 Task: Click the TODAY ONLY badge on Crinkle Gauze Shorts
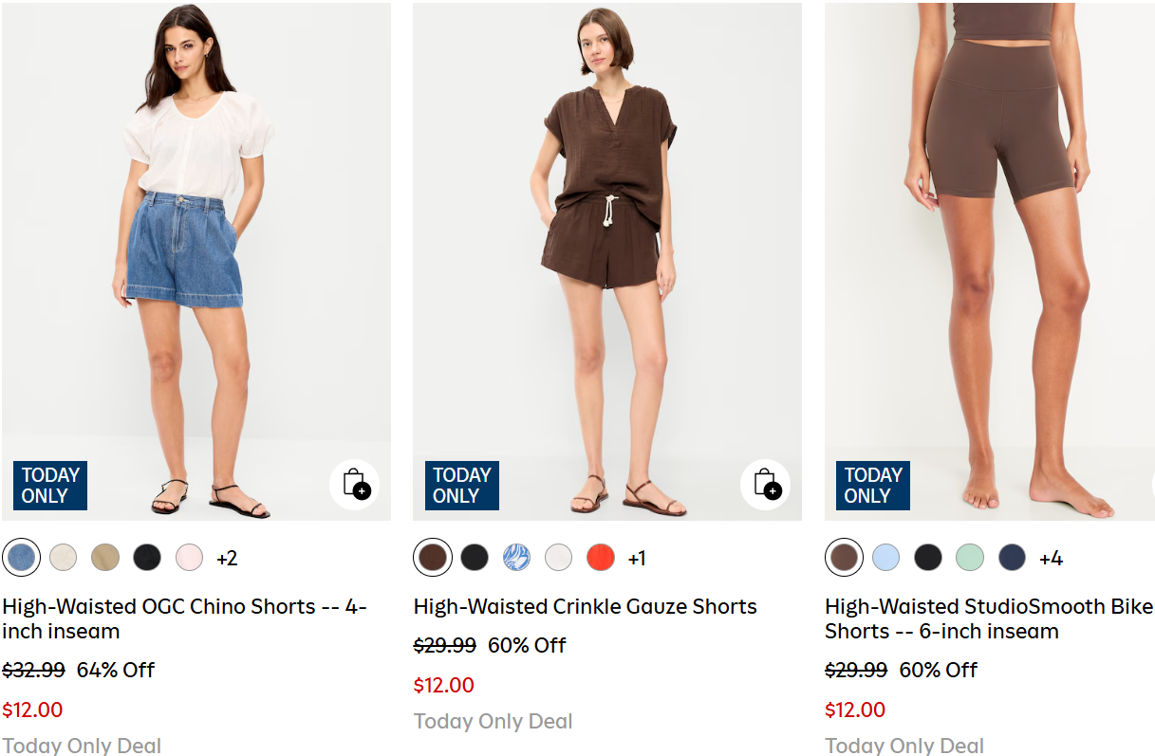pos(461,485)
